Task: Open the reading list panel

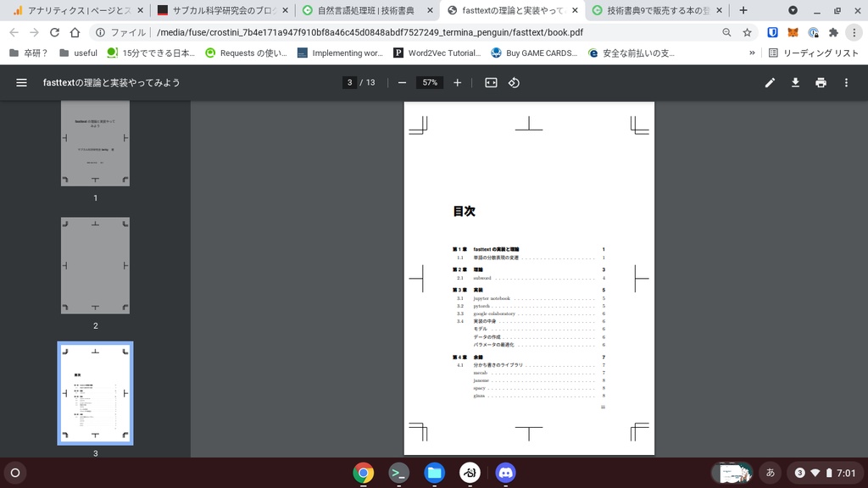Action: [x=818, y=52]
